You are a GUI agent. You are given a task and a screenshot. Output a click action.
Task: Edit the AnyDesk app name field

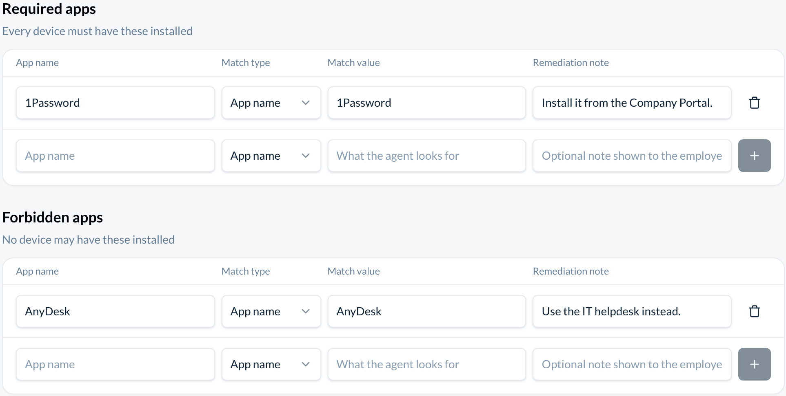pos(115,311)
